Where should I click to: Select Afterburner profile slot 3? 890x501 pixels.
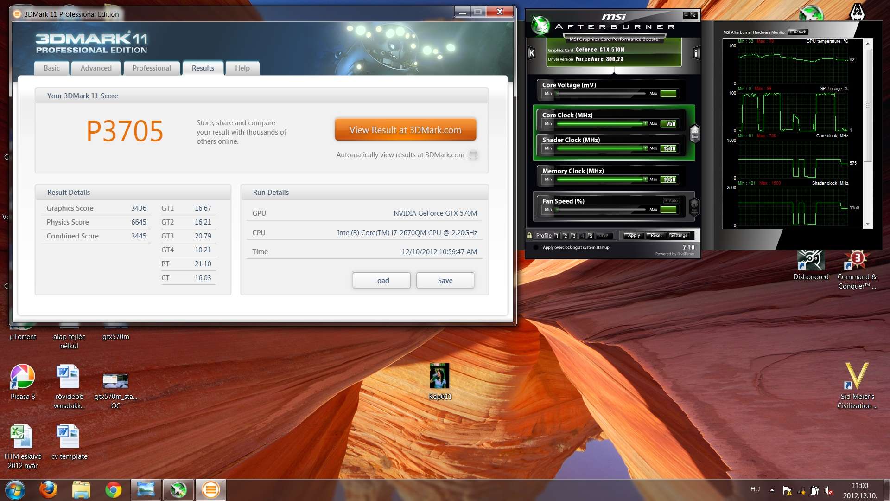[x=574, y=236]
